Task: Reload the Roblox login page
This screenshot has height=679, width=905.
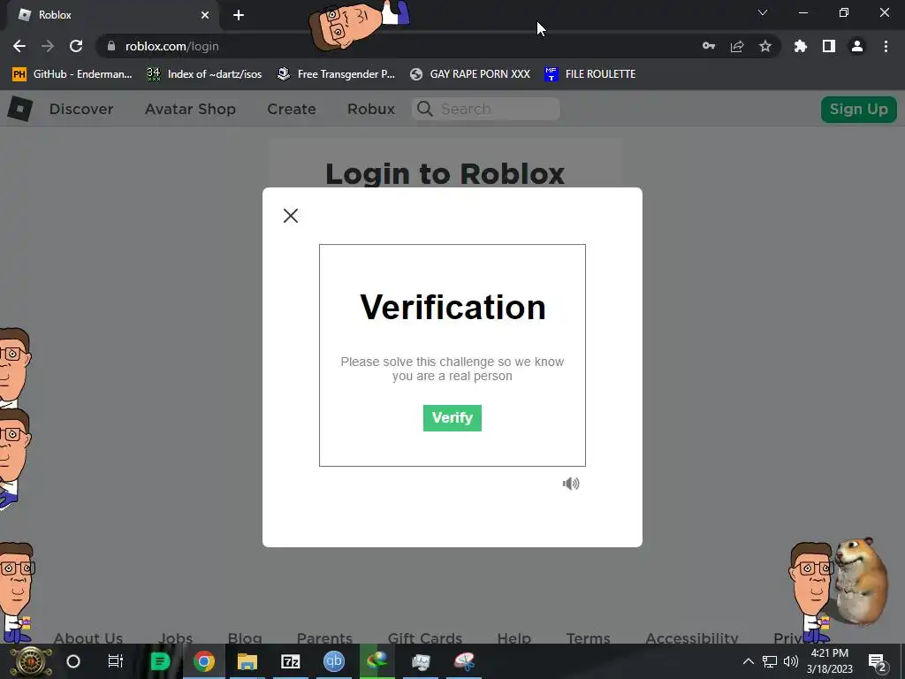Action: coord(76,46)
